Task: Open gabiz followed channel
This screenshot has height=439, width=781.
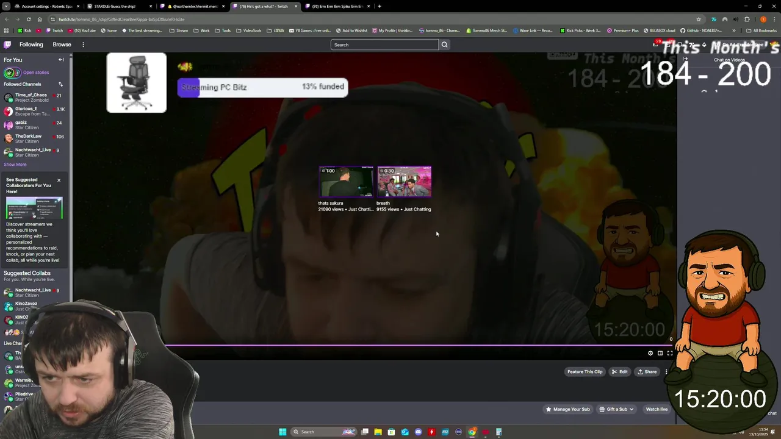Action: coord(34,125)
